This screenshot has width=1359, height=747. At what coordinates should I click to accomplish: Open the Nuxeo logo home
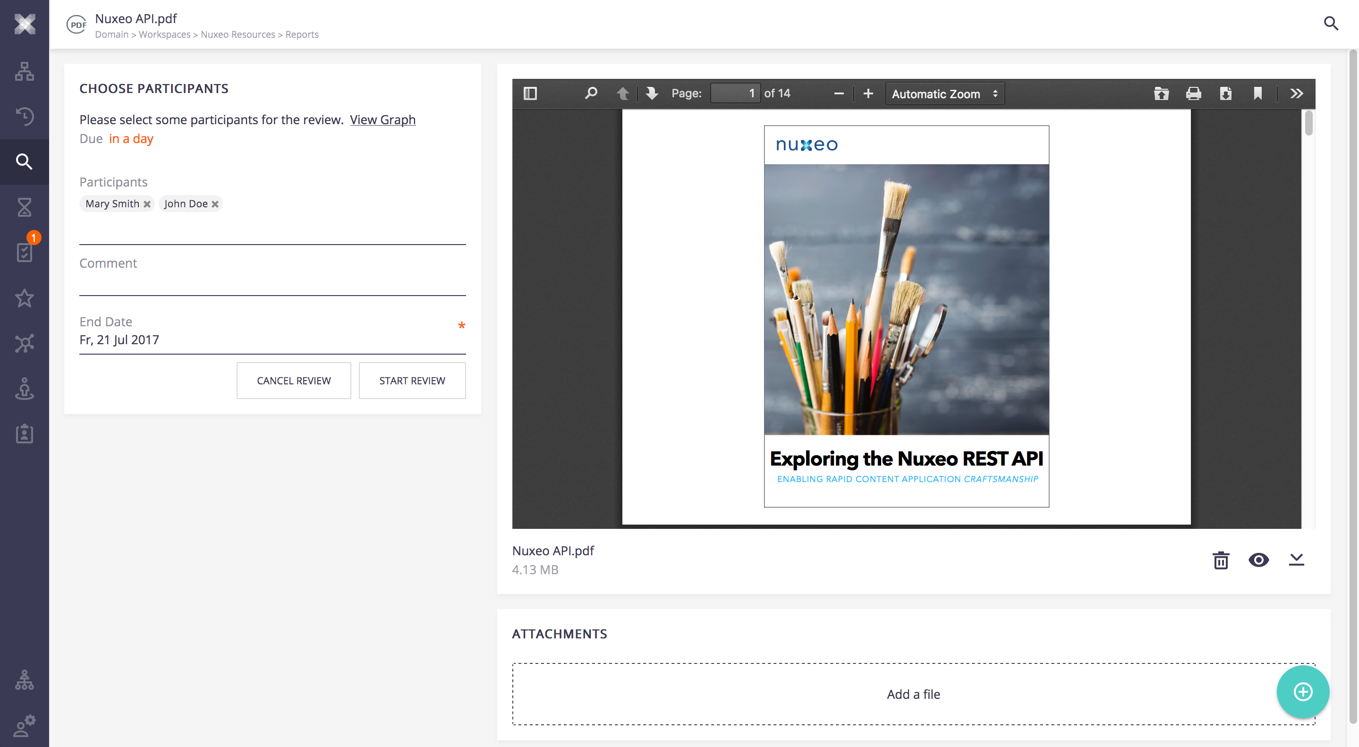pos(24,24)
